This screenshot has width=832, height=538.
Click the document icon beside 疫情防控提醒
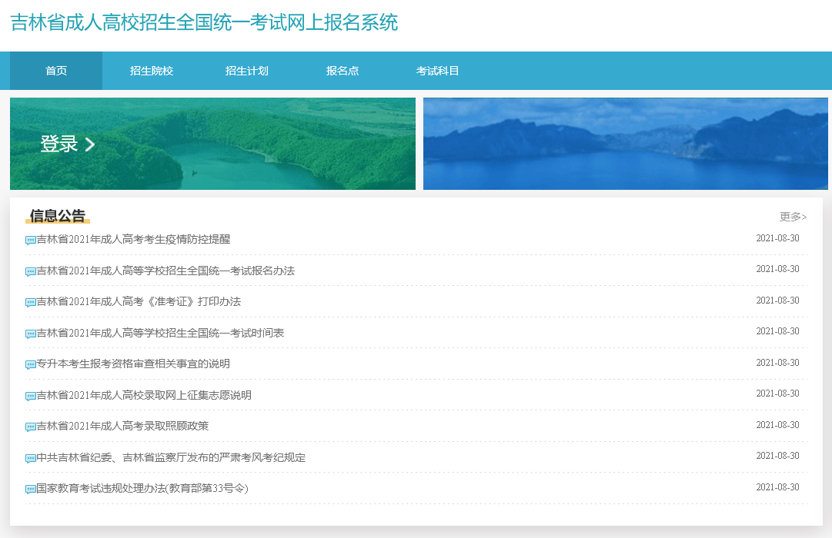point(29,240)
